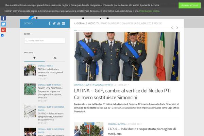Open Twitter icon in Seguici bar

[x=54, y=23]
